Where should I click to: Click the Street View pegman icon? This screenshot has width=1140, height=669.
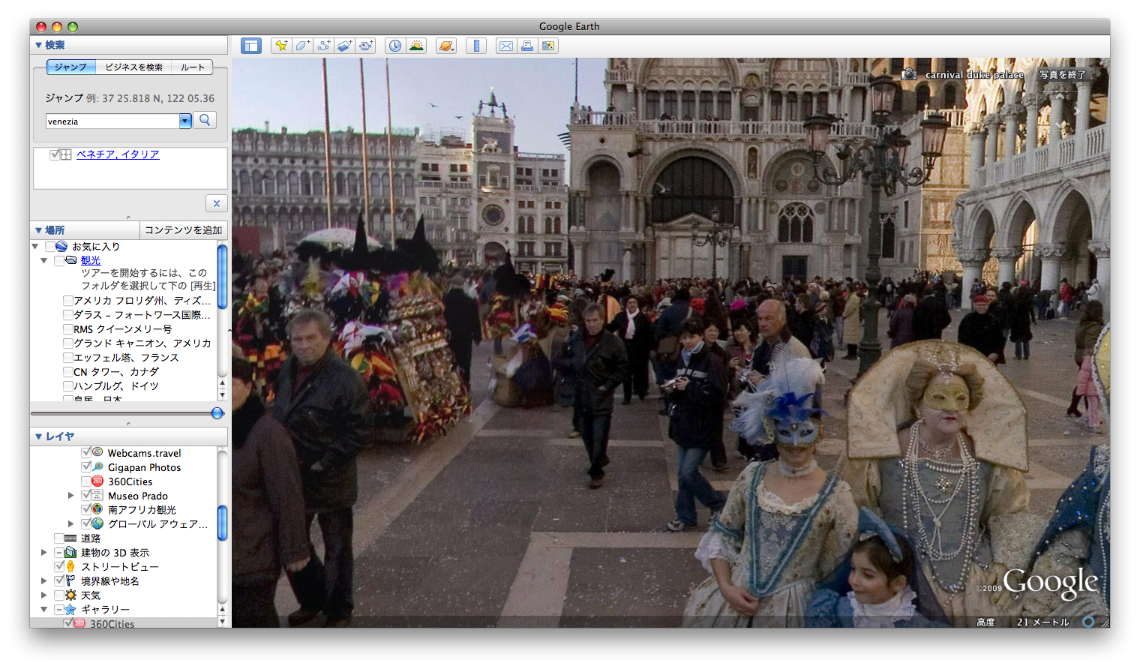(x=70, y=566)
